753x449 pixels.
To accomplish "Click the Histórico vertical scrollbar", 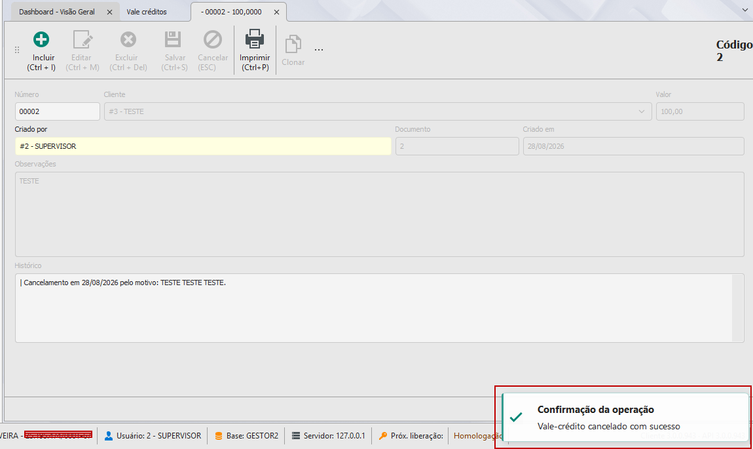I will [738, 308].
